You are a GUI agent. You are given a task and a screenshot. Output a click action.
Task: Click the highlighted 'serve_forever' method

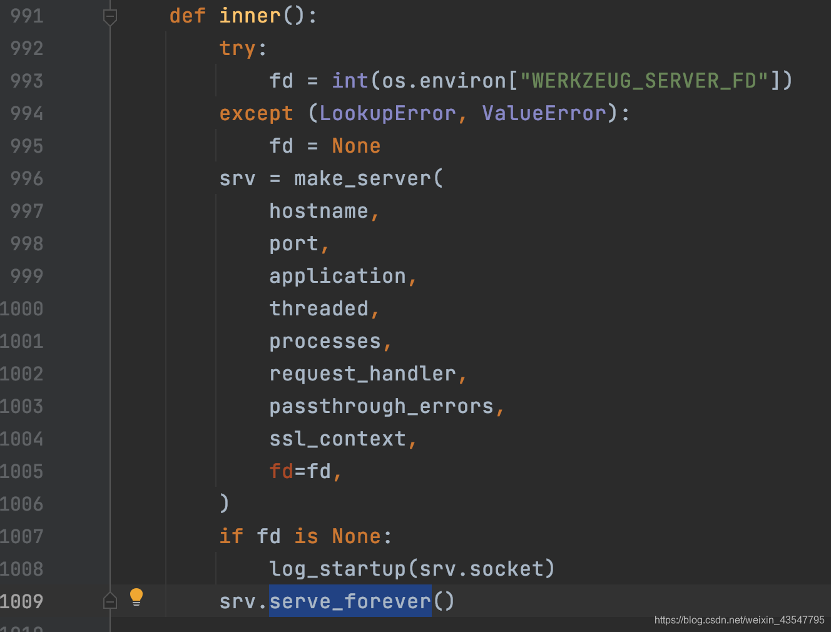tap(350, 602)
